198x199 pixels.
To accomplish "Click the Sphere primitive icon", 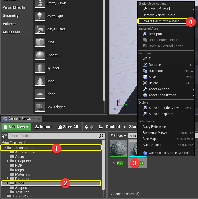I will pyautogui.click(x=40, y=55).
